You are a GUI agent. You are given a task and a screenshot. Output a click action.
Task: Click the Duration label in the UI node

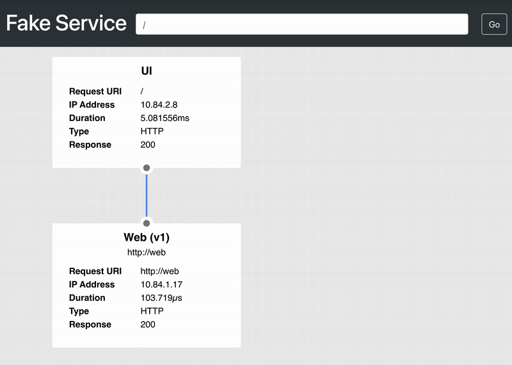click(87, 118)
